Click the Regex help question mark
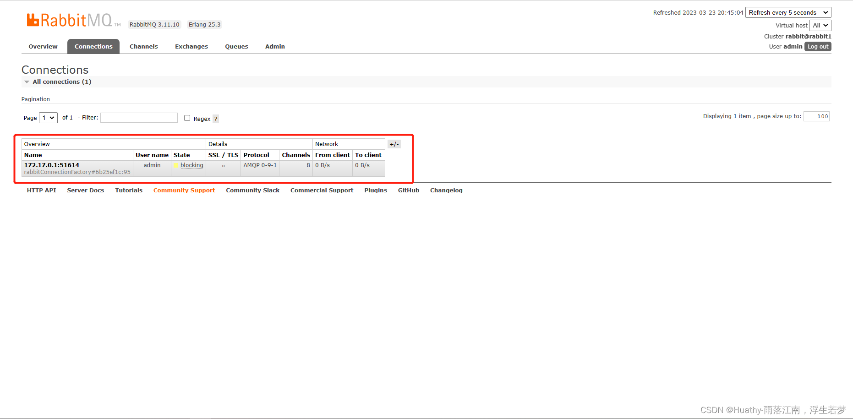Viewport: 853px width, 419px height. pos(216,119)
